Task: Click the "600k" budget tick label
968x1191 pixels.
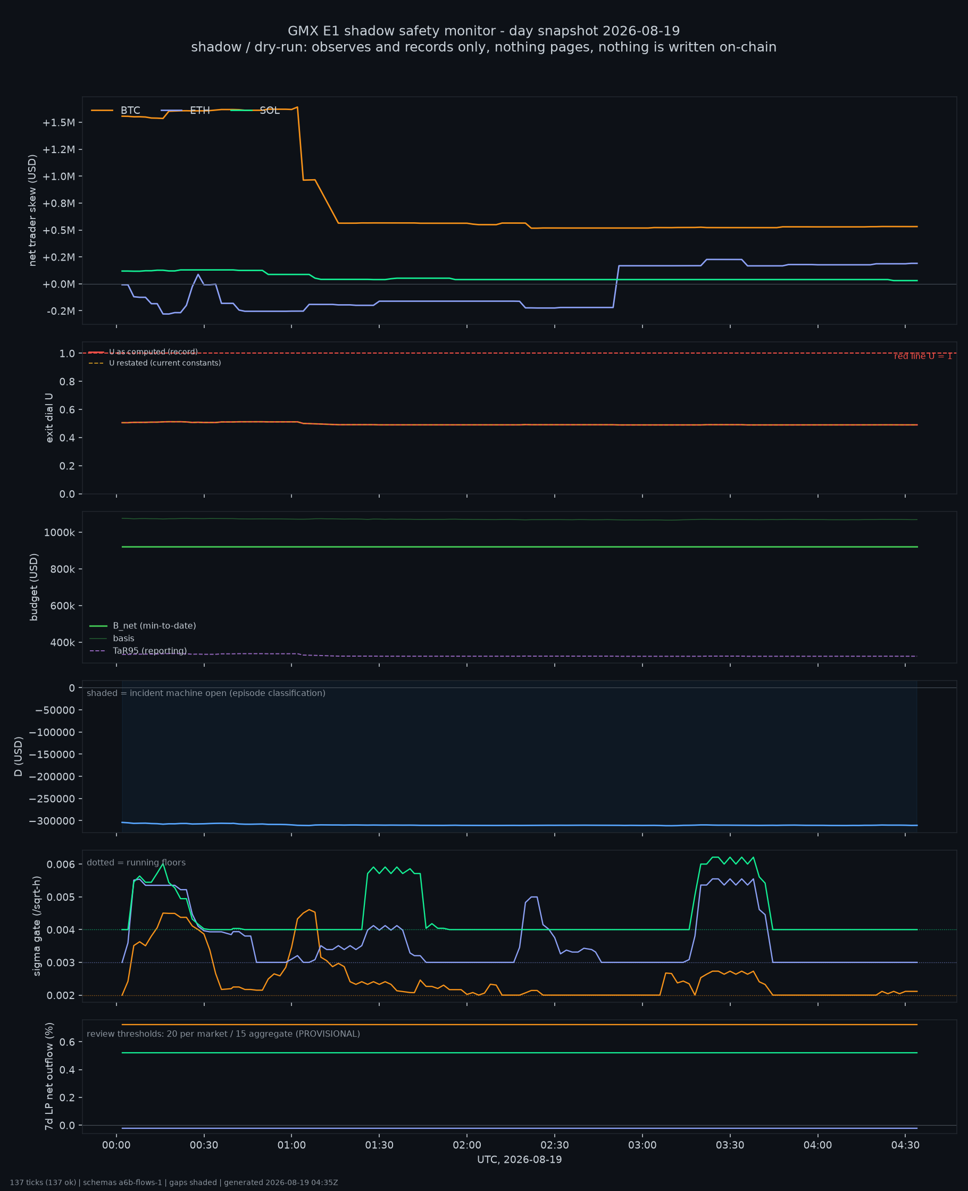Action: coord(62,606)
